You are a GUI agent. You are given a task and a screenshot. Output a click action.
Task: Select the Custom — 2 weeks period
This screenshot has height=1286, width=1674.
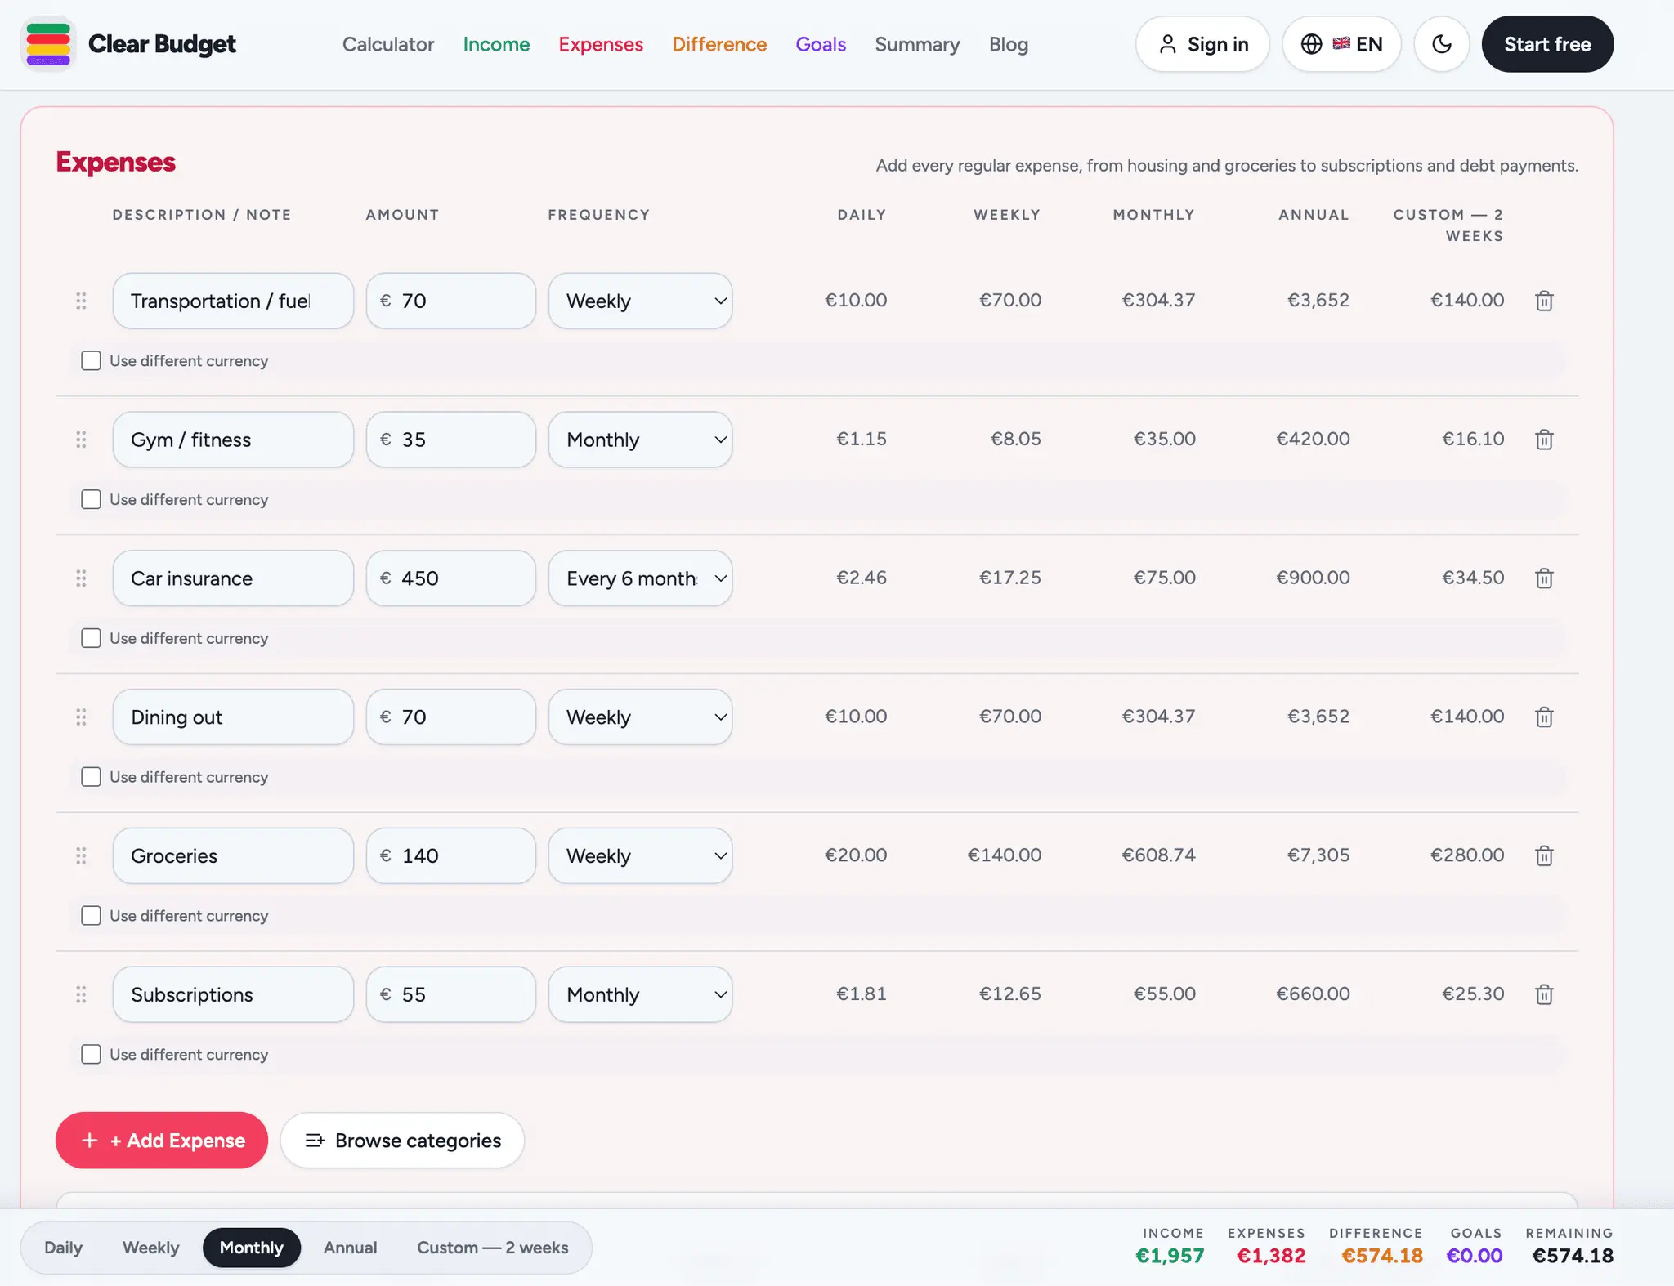click(x=492, y=1248)
